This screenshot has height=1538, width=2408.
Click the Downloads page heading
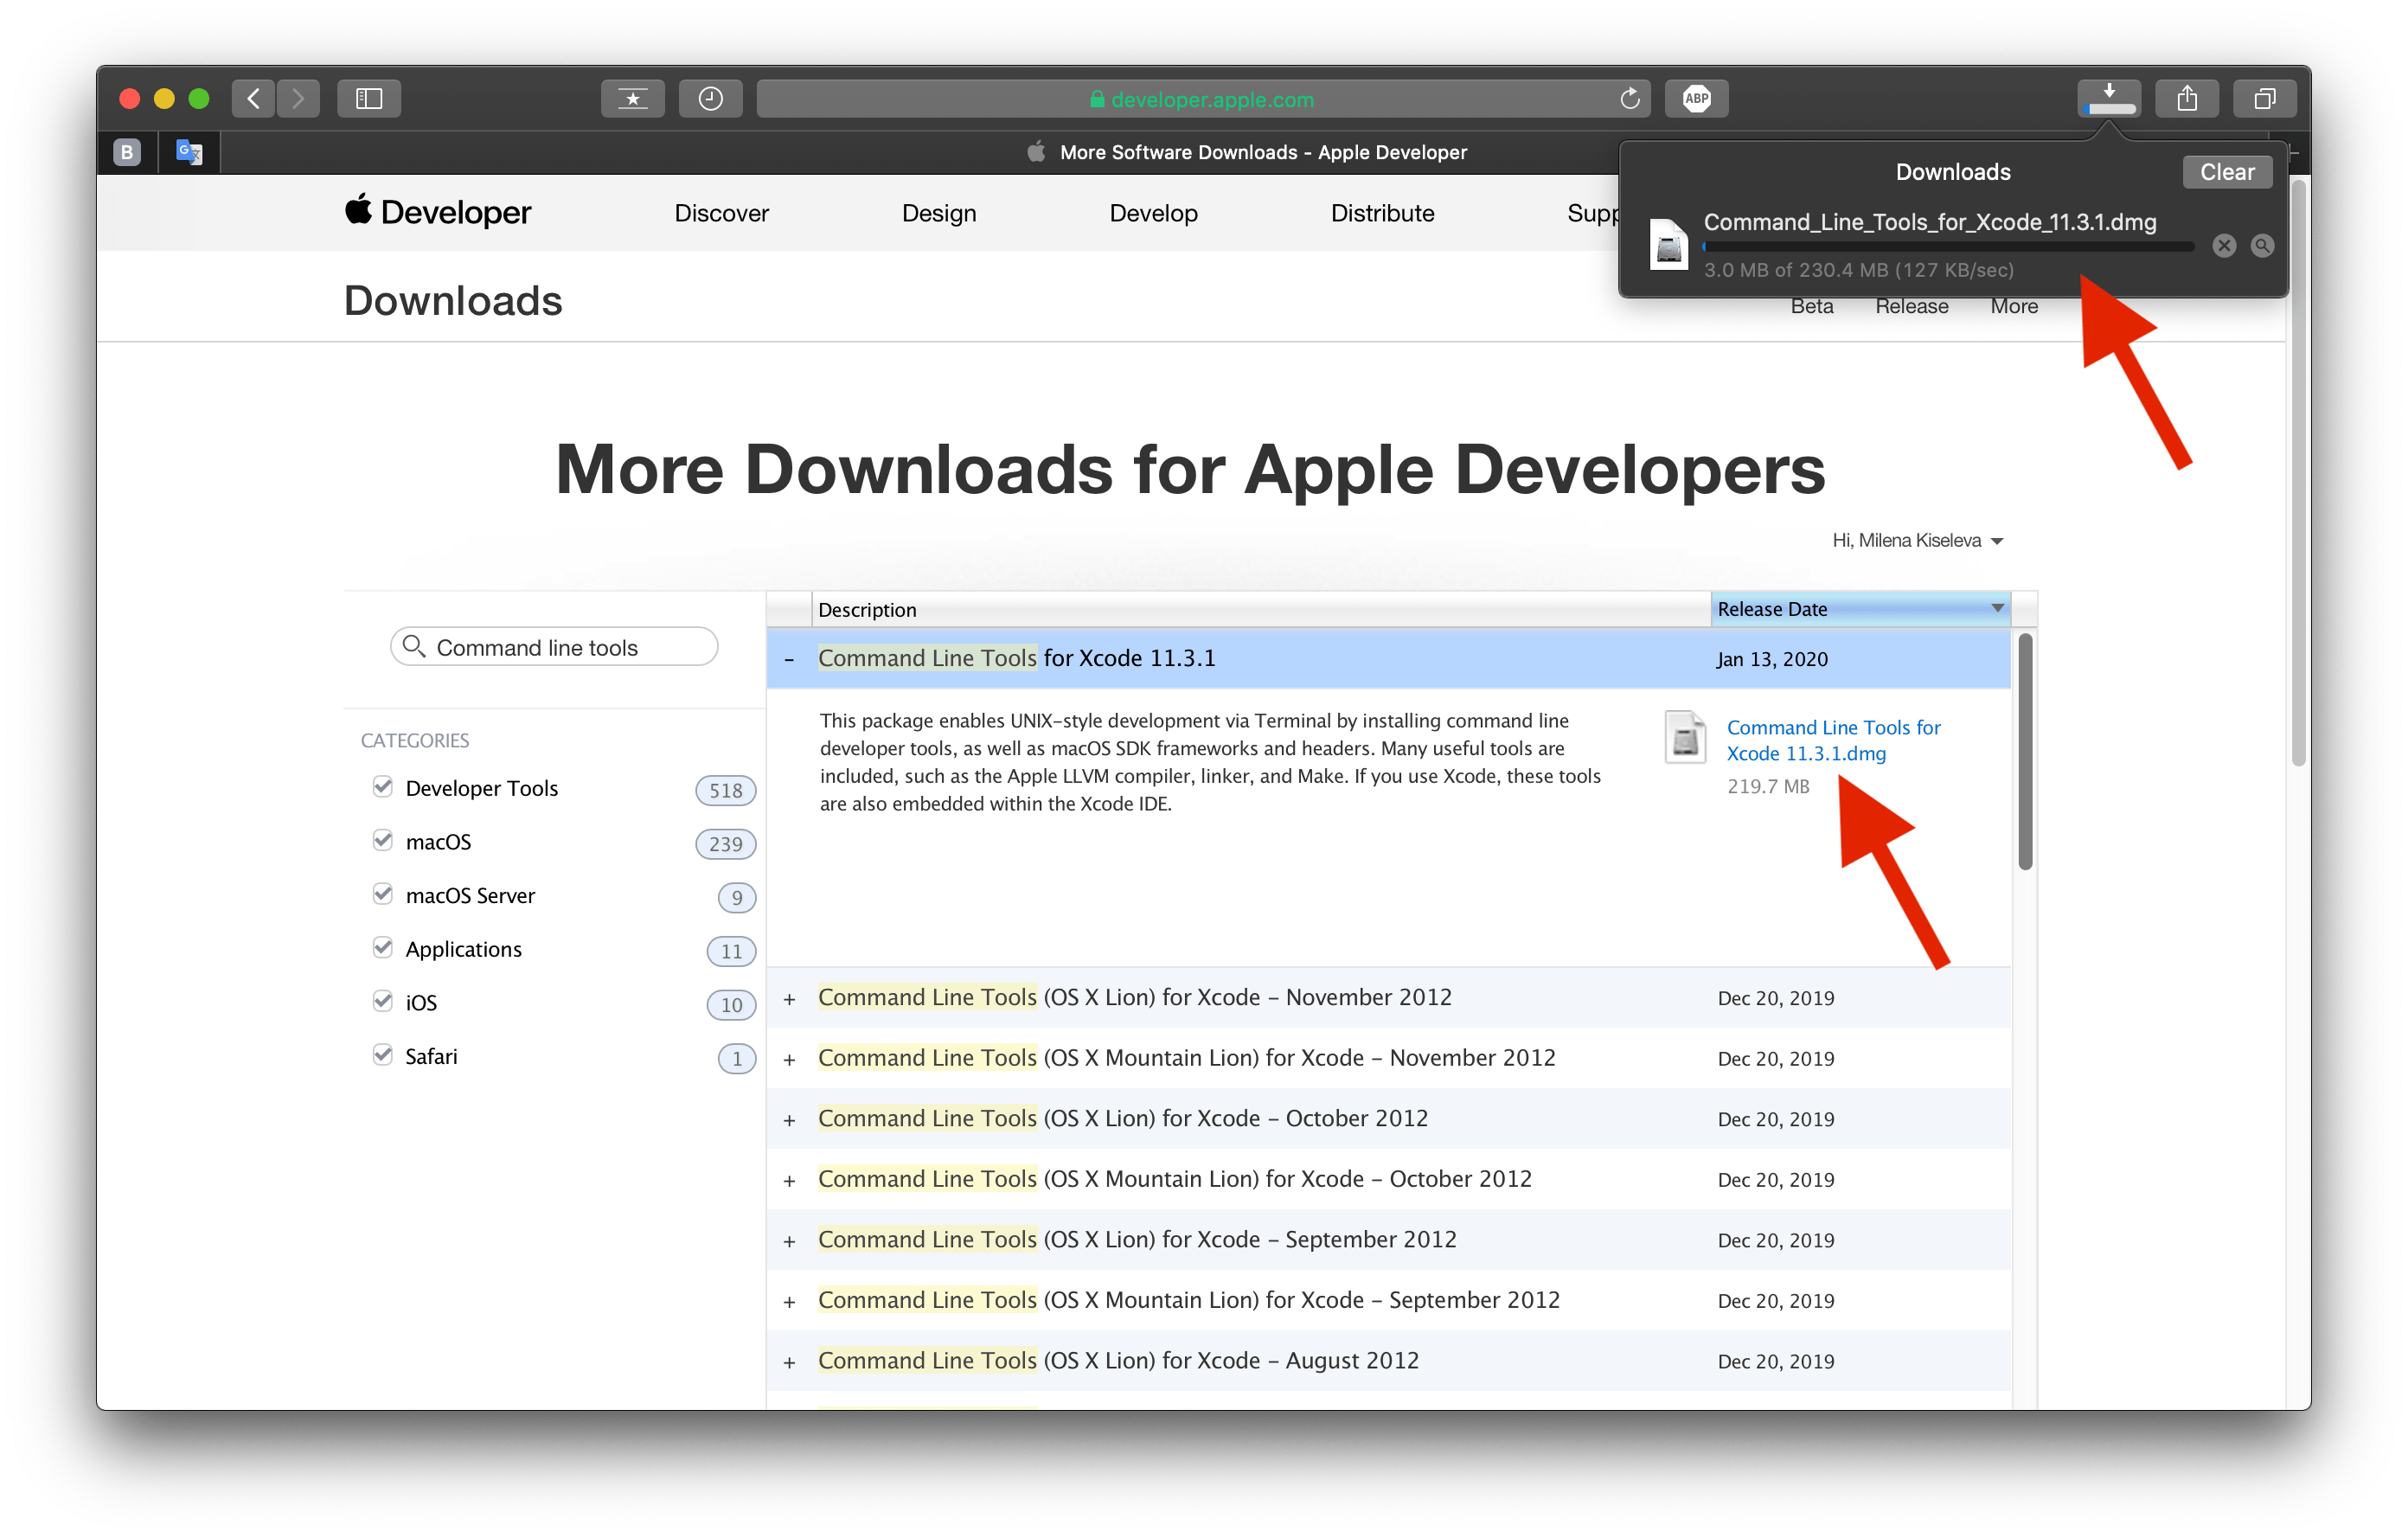click(x=453, y=301)
